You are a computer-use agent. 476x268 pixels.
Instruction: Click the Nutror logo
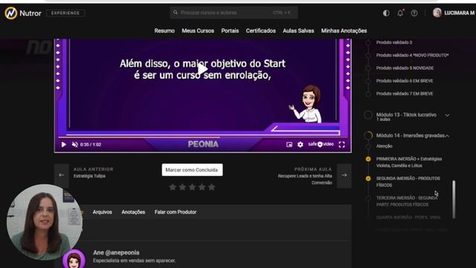[x=23, y=13]
